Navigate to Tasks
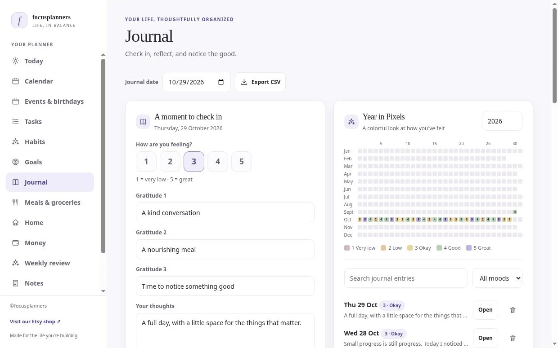The height and width of the screenshot is (348, 558). pyautogui.click(x=50, y=122)
